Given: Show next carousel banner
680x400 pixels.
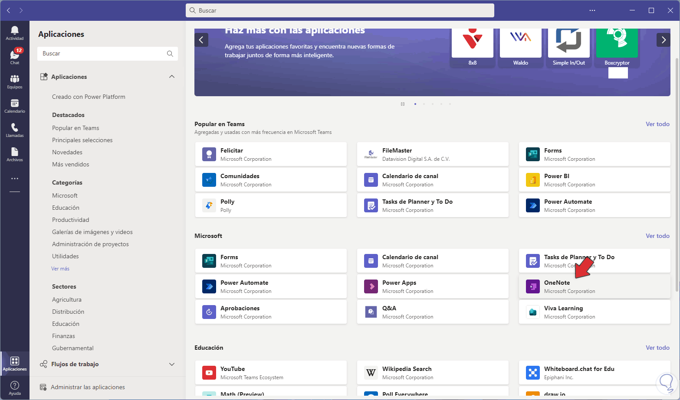Looking at the screenshot, I should (x=664, y=40).
